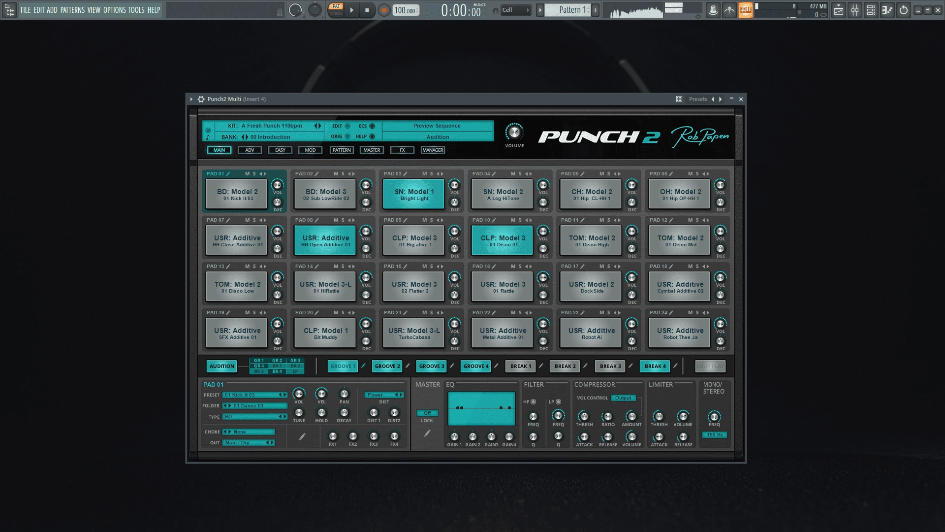The height and width of the screenshot is (532, 945).
Task: Enable the HP filter toggle
Action: pos(533,402)
